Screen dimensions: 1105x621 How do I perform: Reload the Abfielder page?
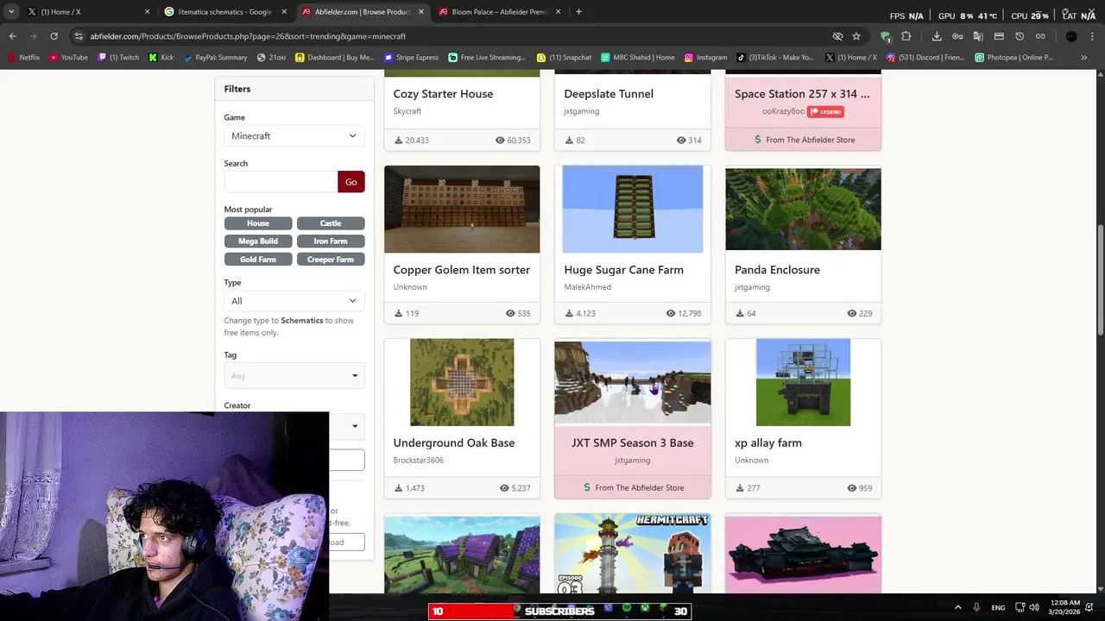54,36
